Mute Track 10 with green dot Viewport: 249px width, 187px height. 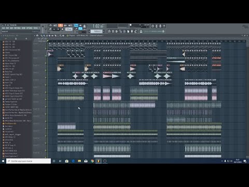(46, 114)
